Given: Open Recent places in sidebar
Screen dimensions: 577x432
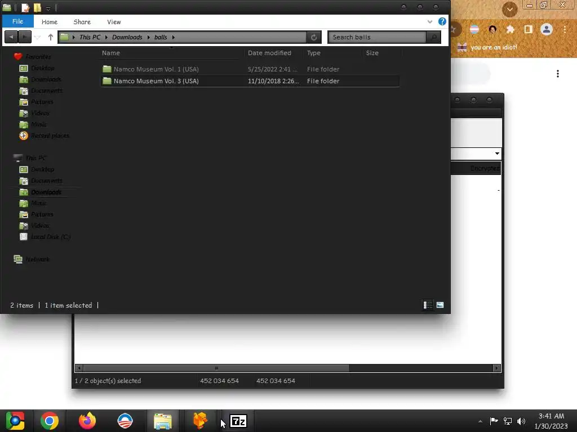Looking at the screenshot, I should pyautogui.click(x=44, y=136).
